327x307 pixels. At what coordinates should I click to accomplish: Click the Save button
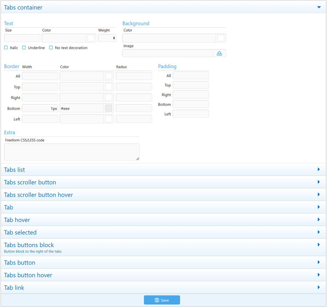coord(162,300)
